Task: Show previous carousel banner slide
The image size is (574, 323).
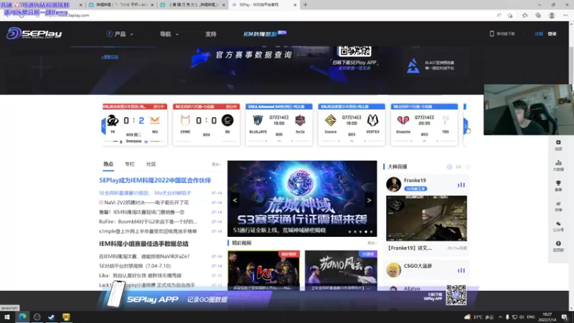Action: point(235,200)
